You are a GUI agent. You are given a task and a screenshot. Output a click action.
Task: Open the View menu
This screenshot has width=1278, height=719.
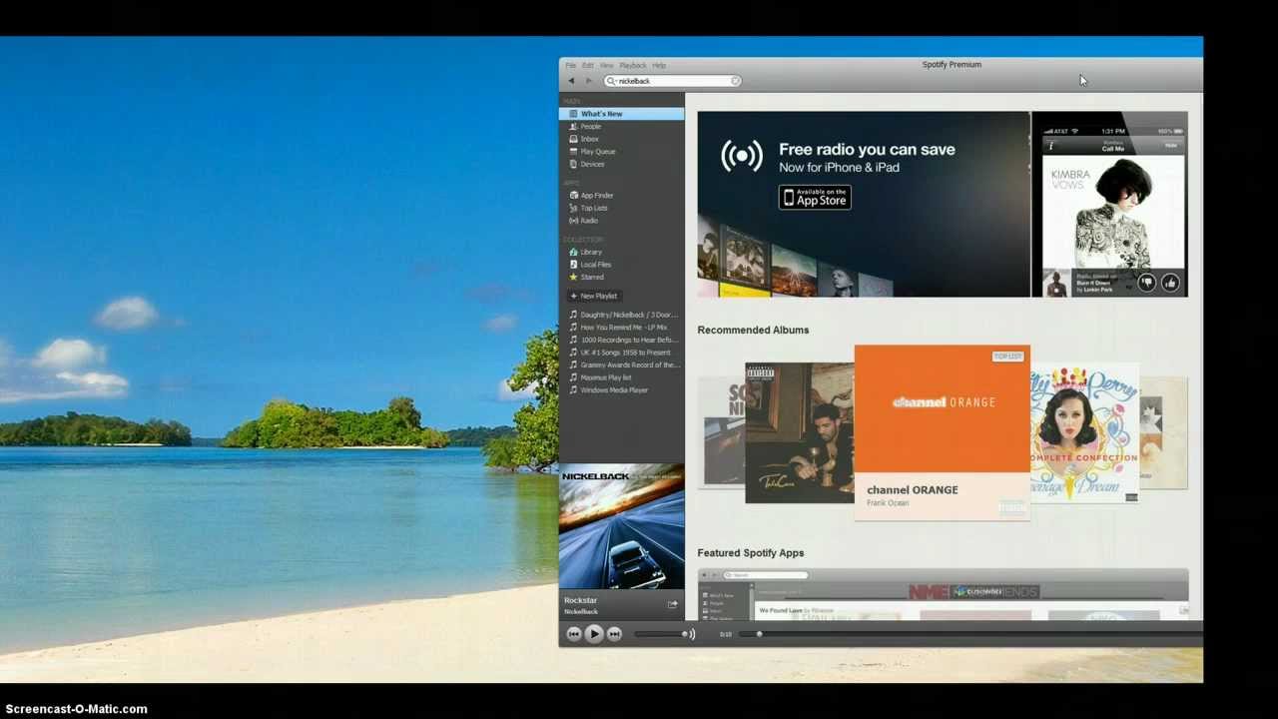606,65
